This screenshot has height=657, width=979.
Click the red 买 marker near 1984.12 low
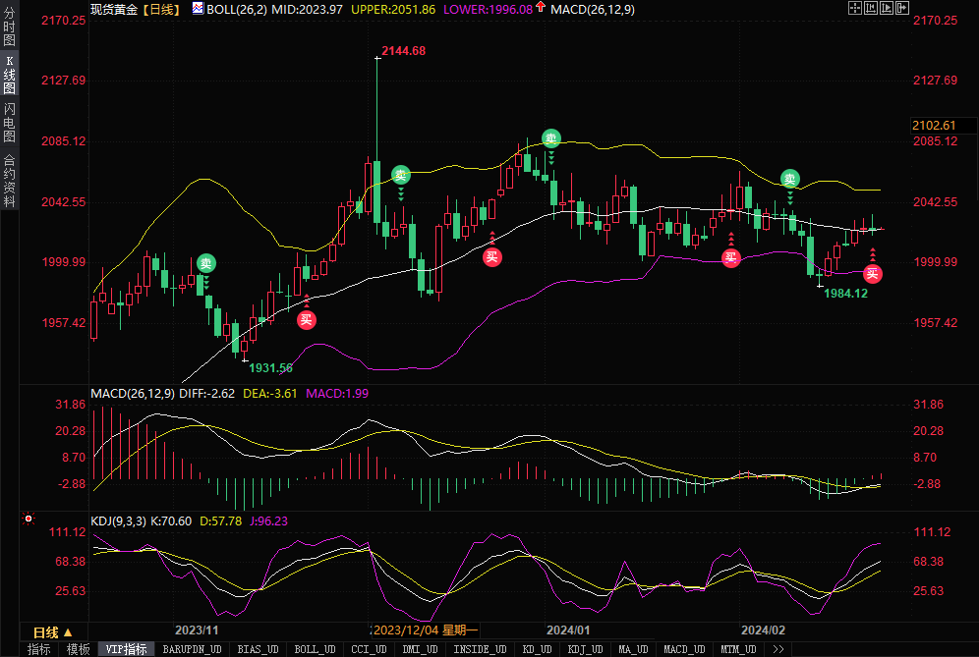click(873, 274)
